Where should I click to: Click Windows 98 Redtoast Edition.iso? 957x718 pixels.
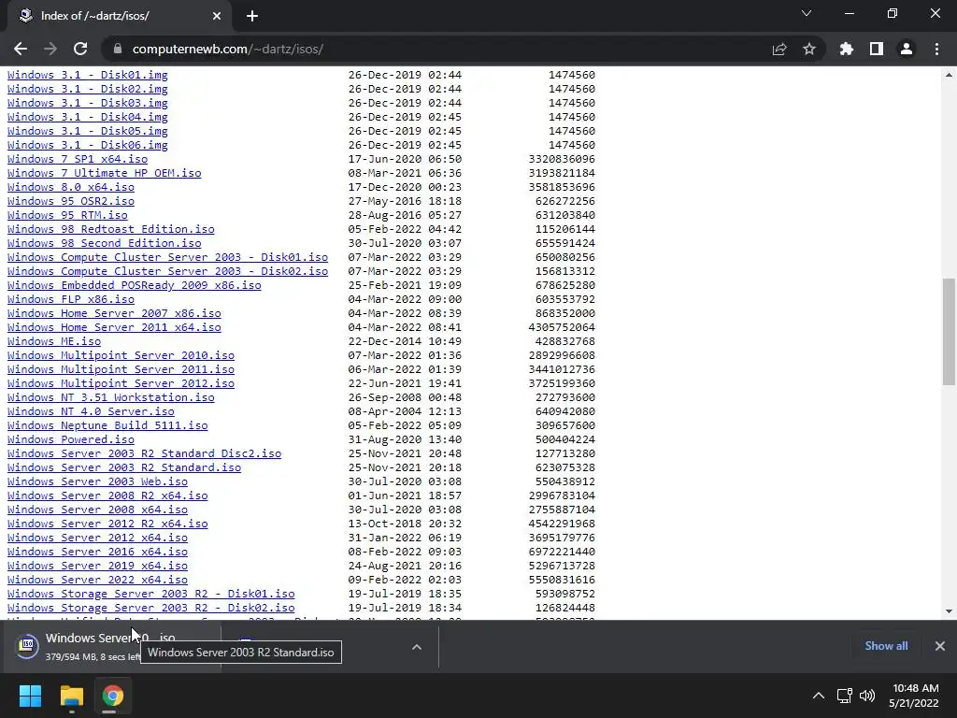click(111, 230)
